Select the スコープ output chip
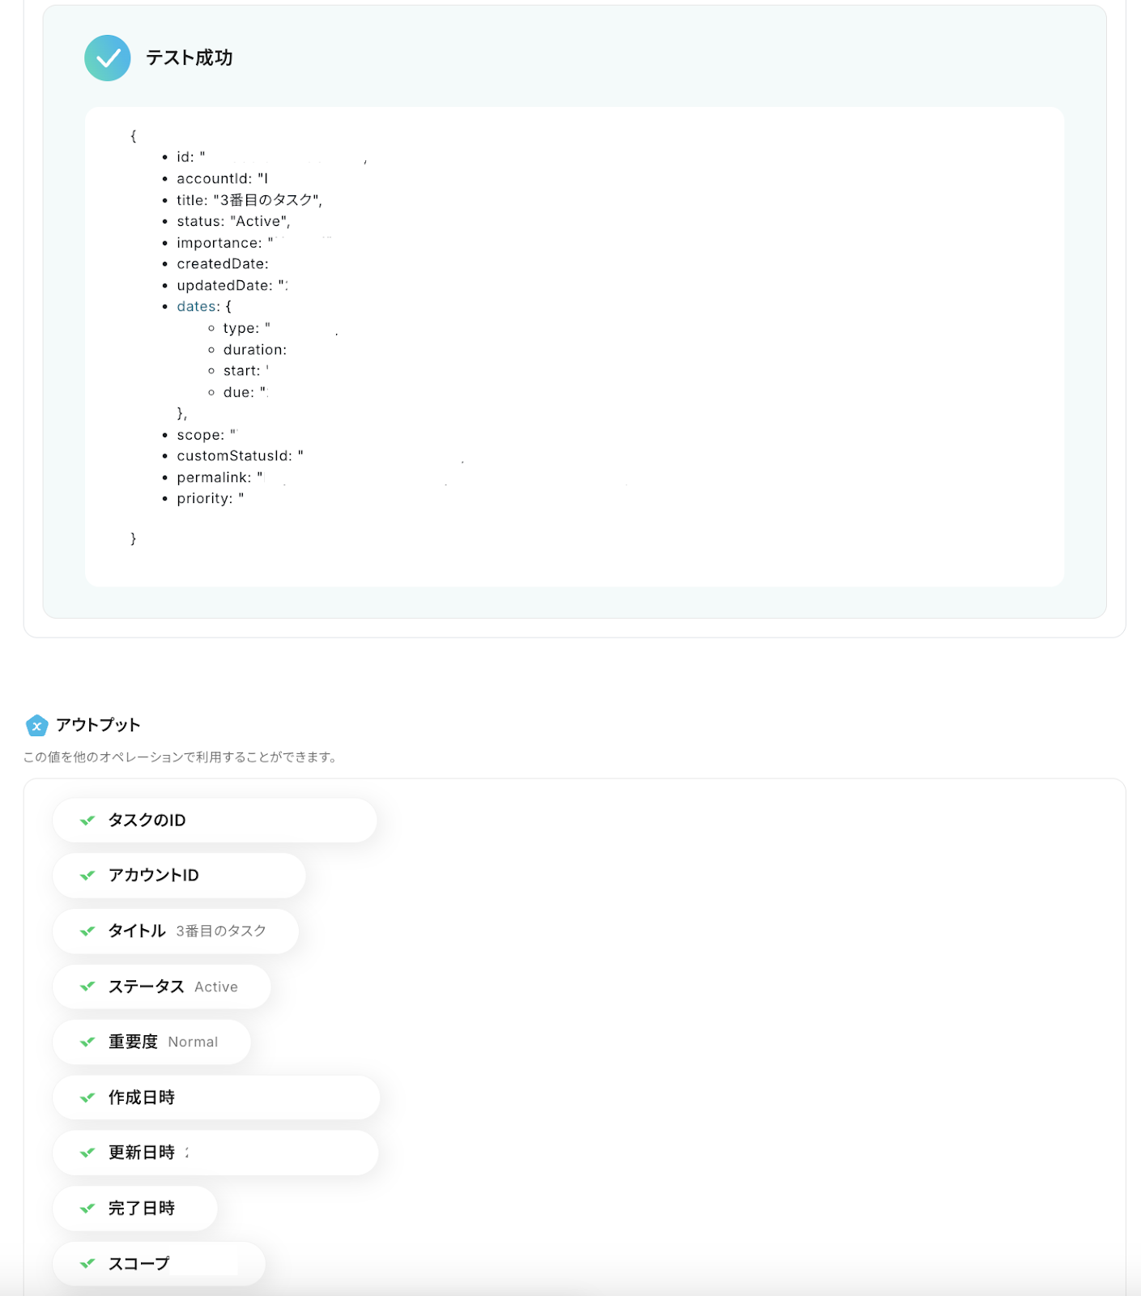1141x1296 pixels. 159,1264
